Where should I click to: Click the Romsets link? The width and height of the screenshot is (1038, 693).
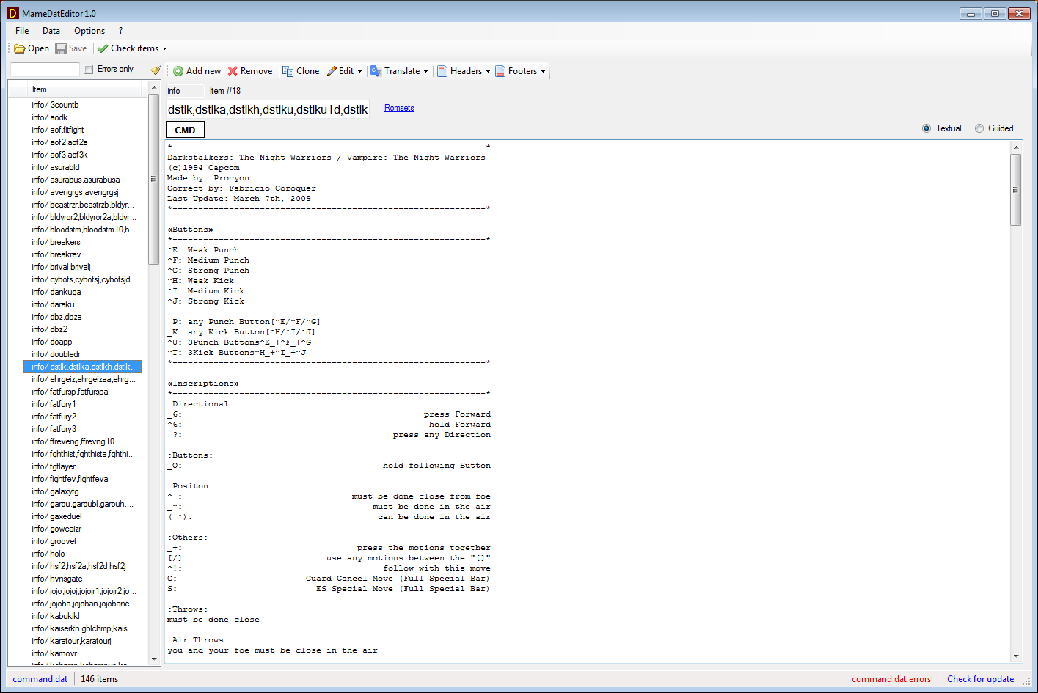pyautogui.click(x=399, y=109)
